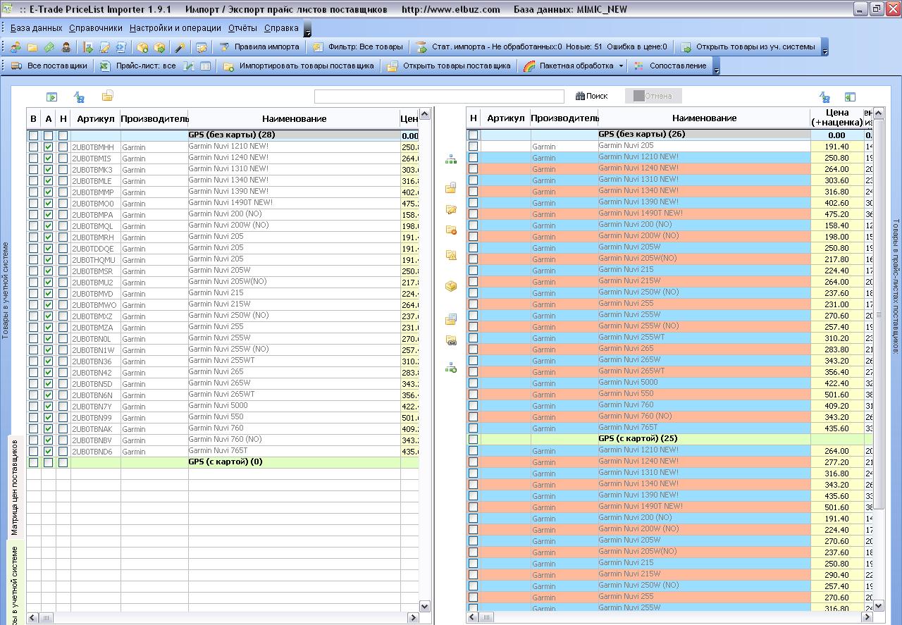Screen dimensions: 902x625
Task: Click the folder with warning sign icon
Action: 451,255
